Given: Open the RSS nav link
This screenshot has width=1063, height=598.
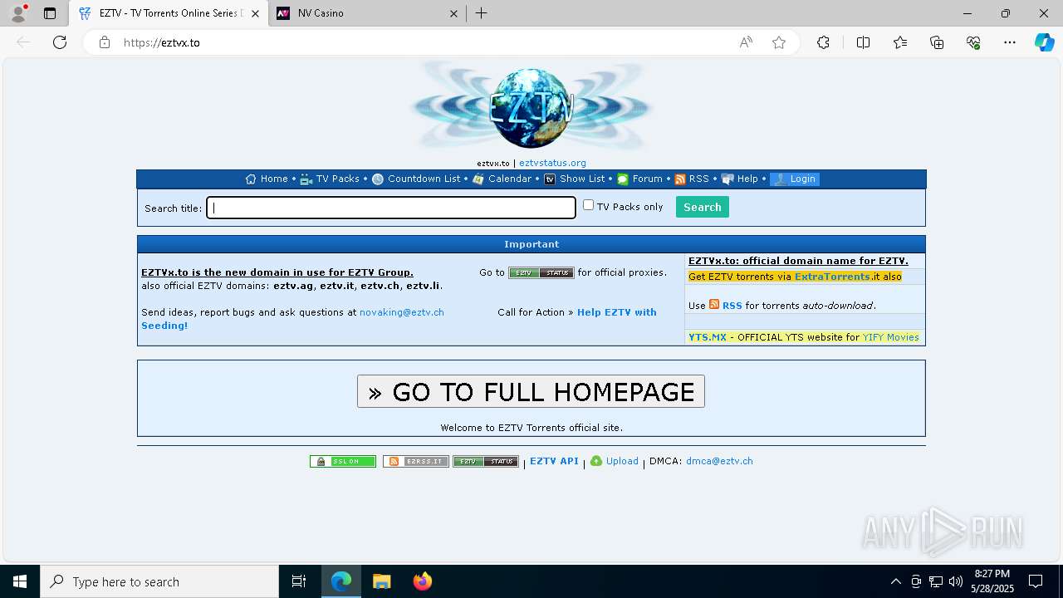Looking at the screenshot, I should (692, 179).
